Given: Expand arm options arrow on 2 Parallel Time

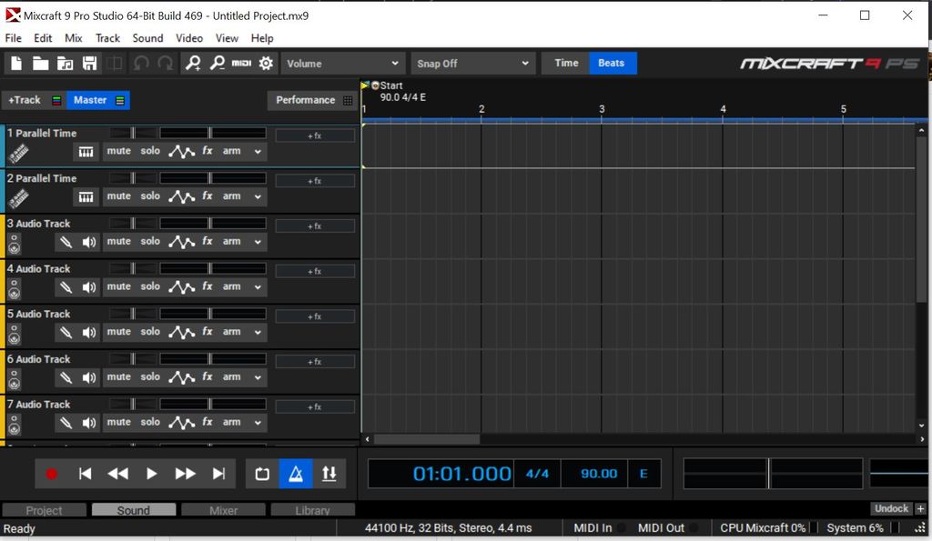Looking at the screenshot, I should pos(258,196).
